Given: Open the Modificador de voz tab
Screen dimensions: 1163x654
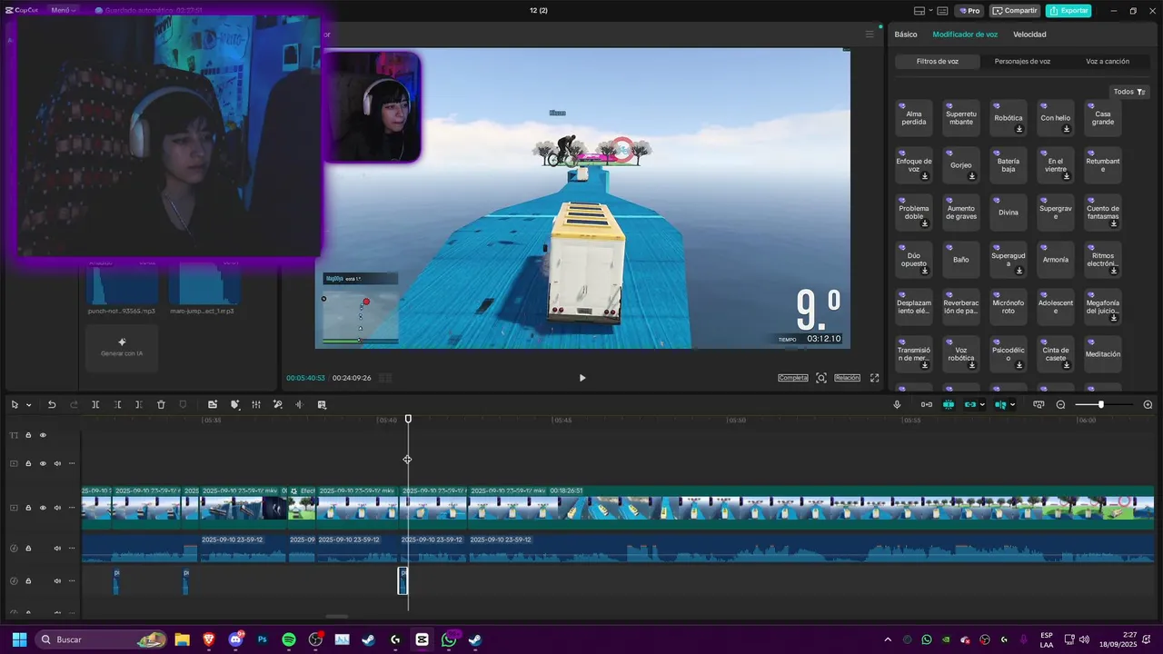Looking at the screenshot, I should 965,35.
